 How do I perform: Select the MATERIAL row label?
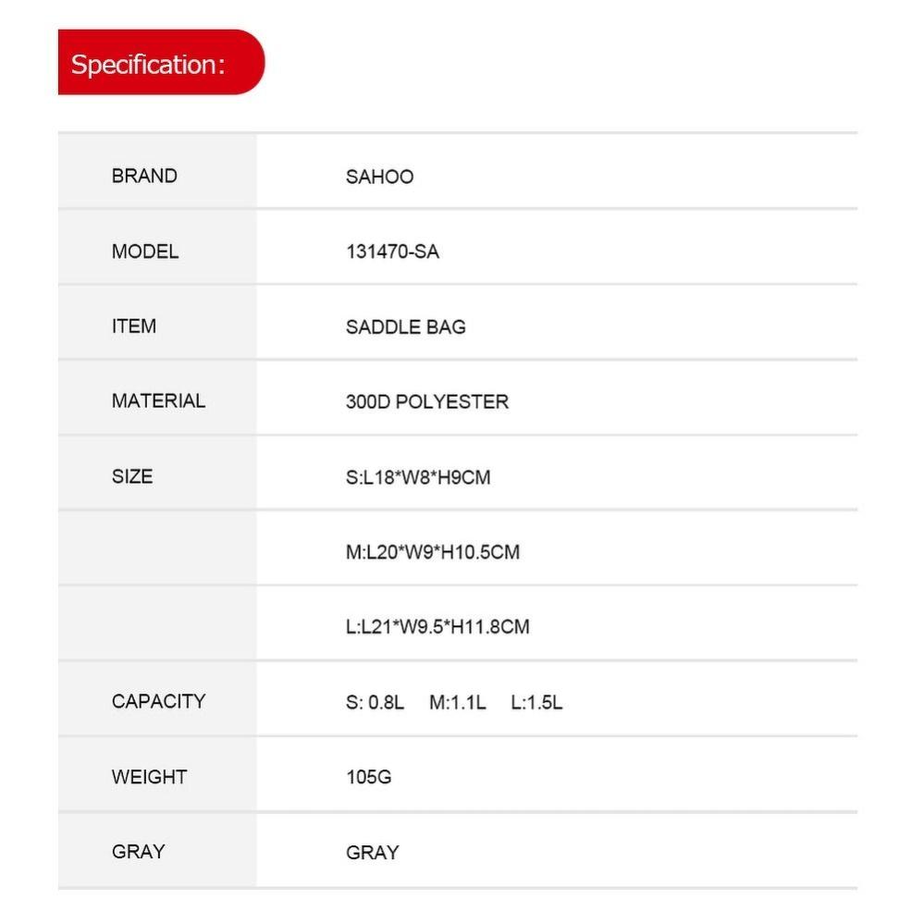(x=158, y=401)
